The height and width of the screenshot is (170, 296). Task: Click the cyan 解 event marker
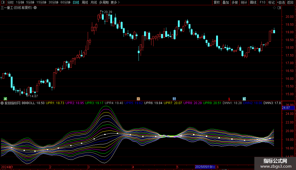[x=244, y=99]
